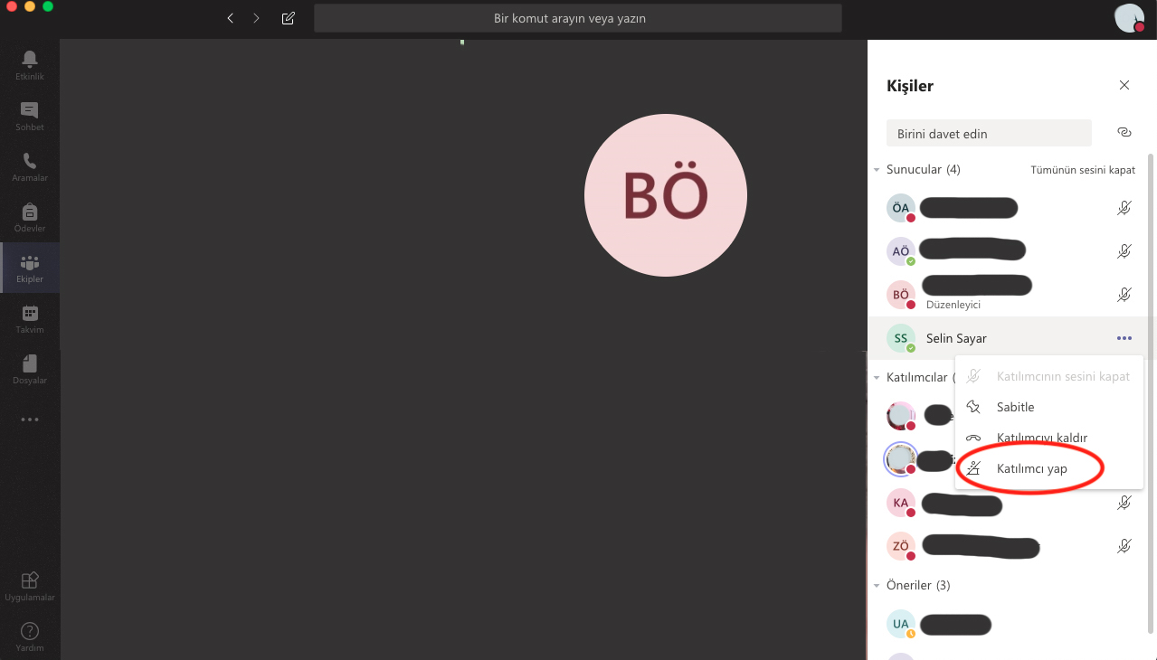Open Sohbet chat in sidebar
The width and height of the screenshot is (1157, 660).
(29, 115)
